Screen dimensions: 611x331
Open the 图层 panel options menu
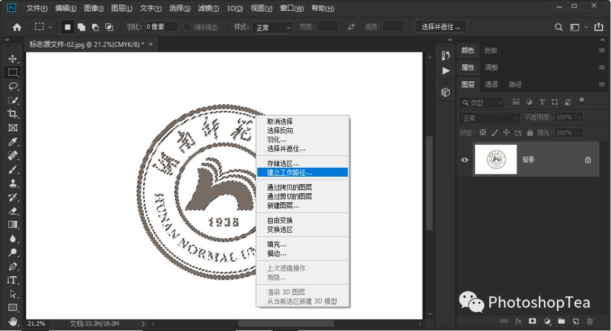601,84
